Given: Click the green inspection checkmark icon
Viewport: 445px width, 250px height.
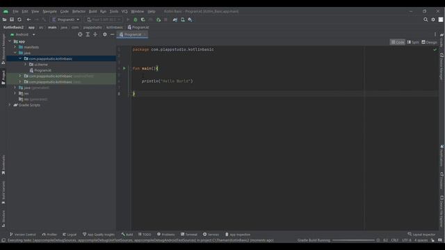Looking at the screenshot, I should click(x=435, y=49).
